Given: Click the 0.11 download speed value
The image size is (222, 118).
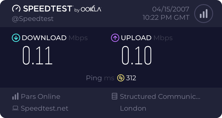Looking at the screenshot, I should [38, 55].
